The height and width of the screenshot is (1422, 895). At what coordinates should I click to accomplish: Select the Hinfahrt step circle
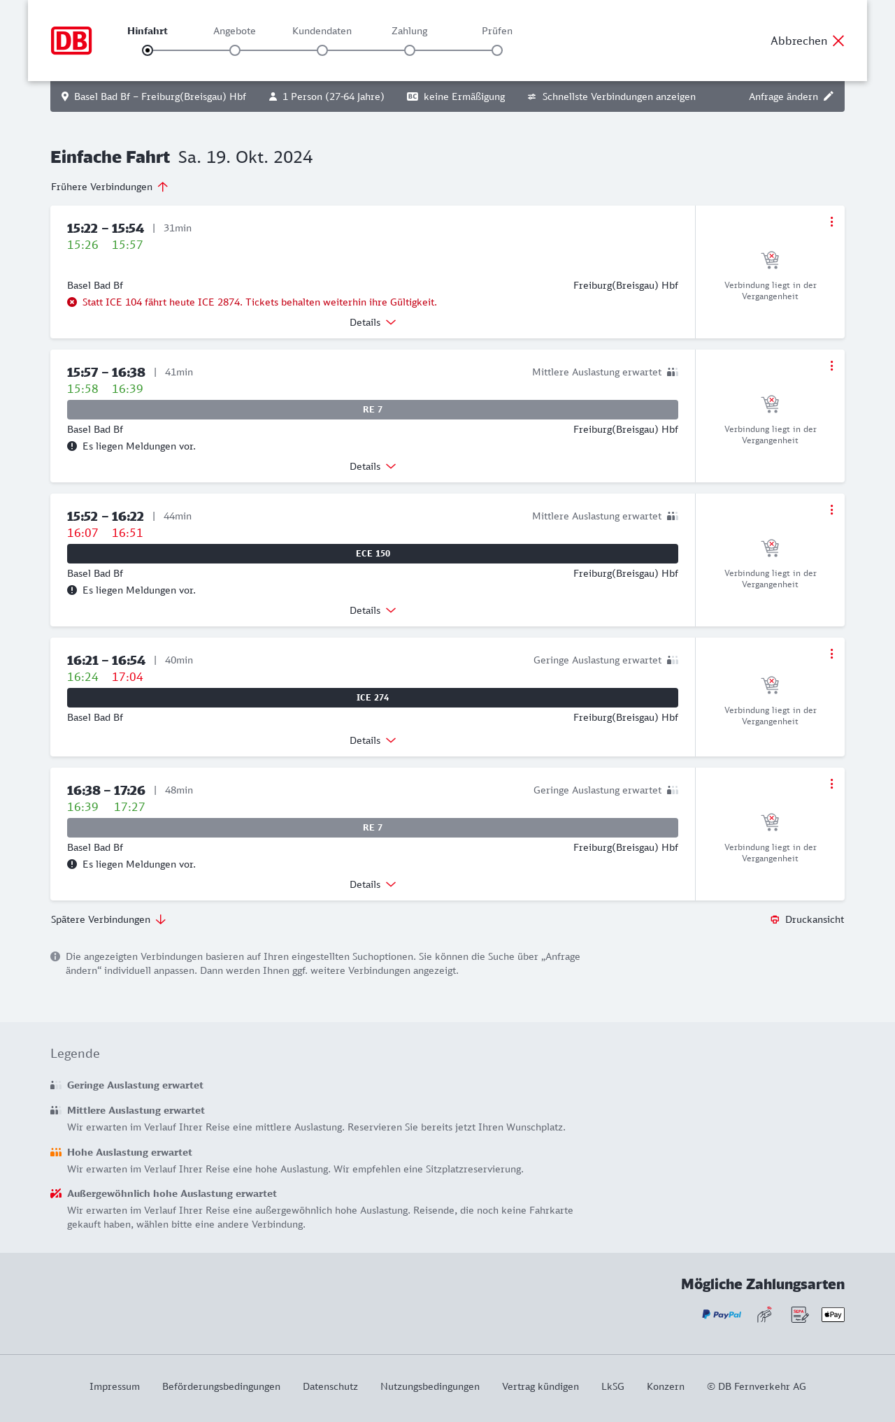pyautogui.click(x=148, y=50)
